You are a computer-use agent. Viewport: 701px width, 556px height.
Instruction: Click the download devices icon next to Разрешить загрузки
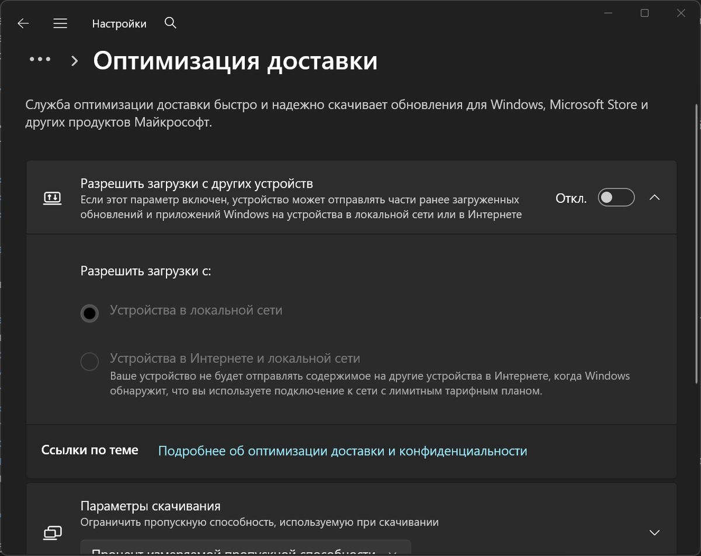[53, 198]
